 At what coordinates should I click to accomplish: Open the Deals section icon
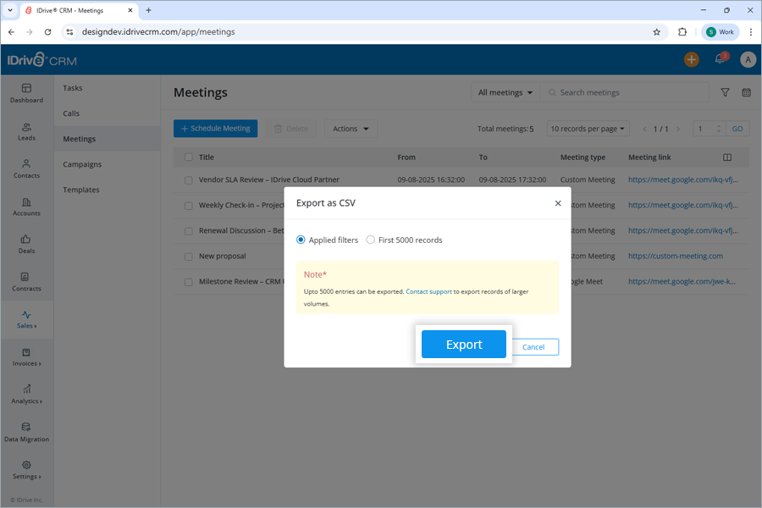tap(26, 245)
